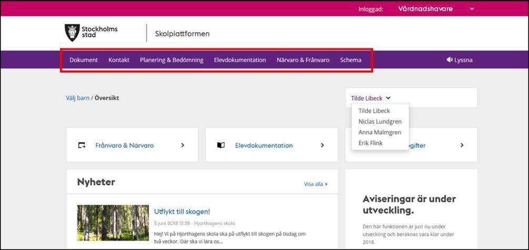Open the Elevdokumentation card link
529x250 pixels.
point(264,146)
